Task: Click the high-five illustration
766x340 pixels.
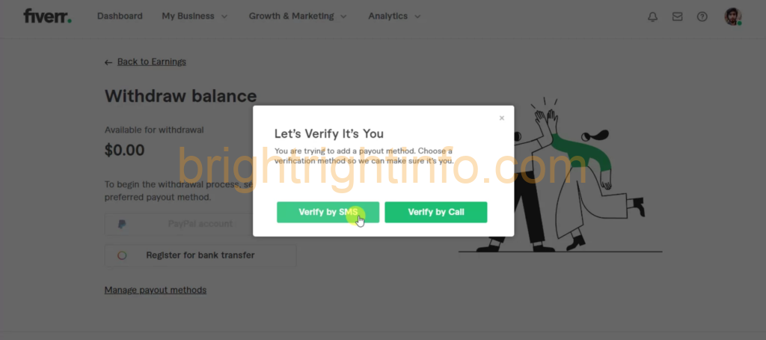Action: 560,175
